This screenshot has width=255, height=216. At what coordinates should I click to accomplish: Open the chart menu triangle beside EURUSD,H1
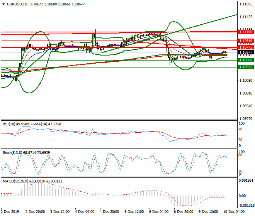click(x=4, y=4)
